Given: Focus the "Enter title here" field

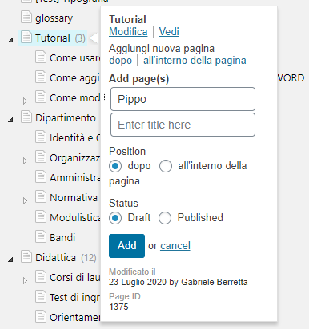Looking at the screenshot, I should 183,125.
